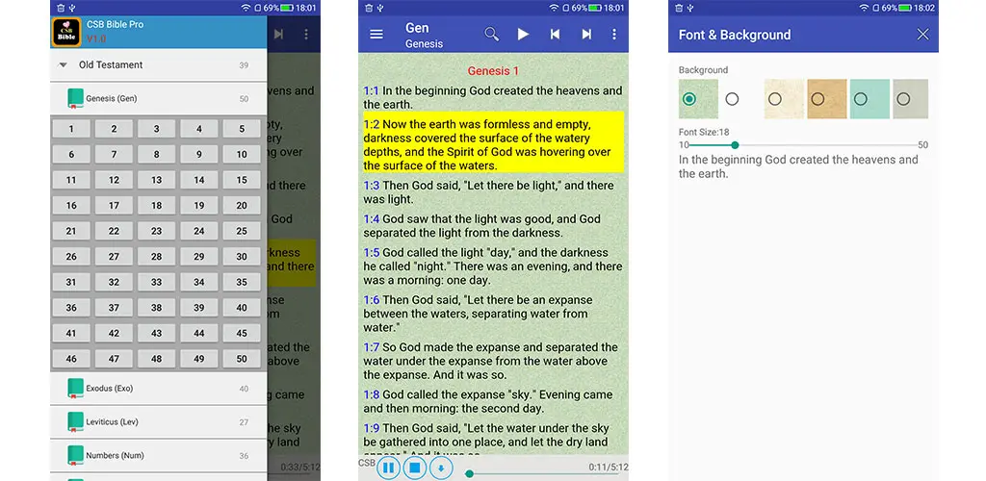Tap the Leviticus book icon
986x481 pixels.
[75, 422]
